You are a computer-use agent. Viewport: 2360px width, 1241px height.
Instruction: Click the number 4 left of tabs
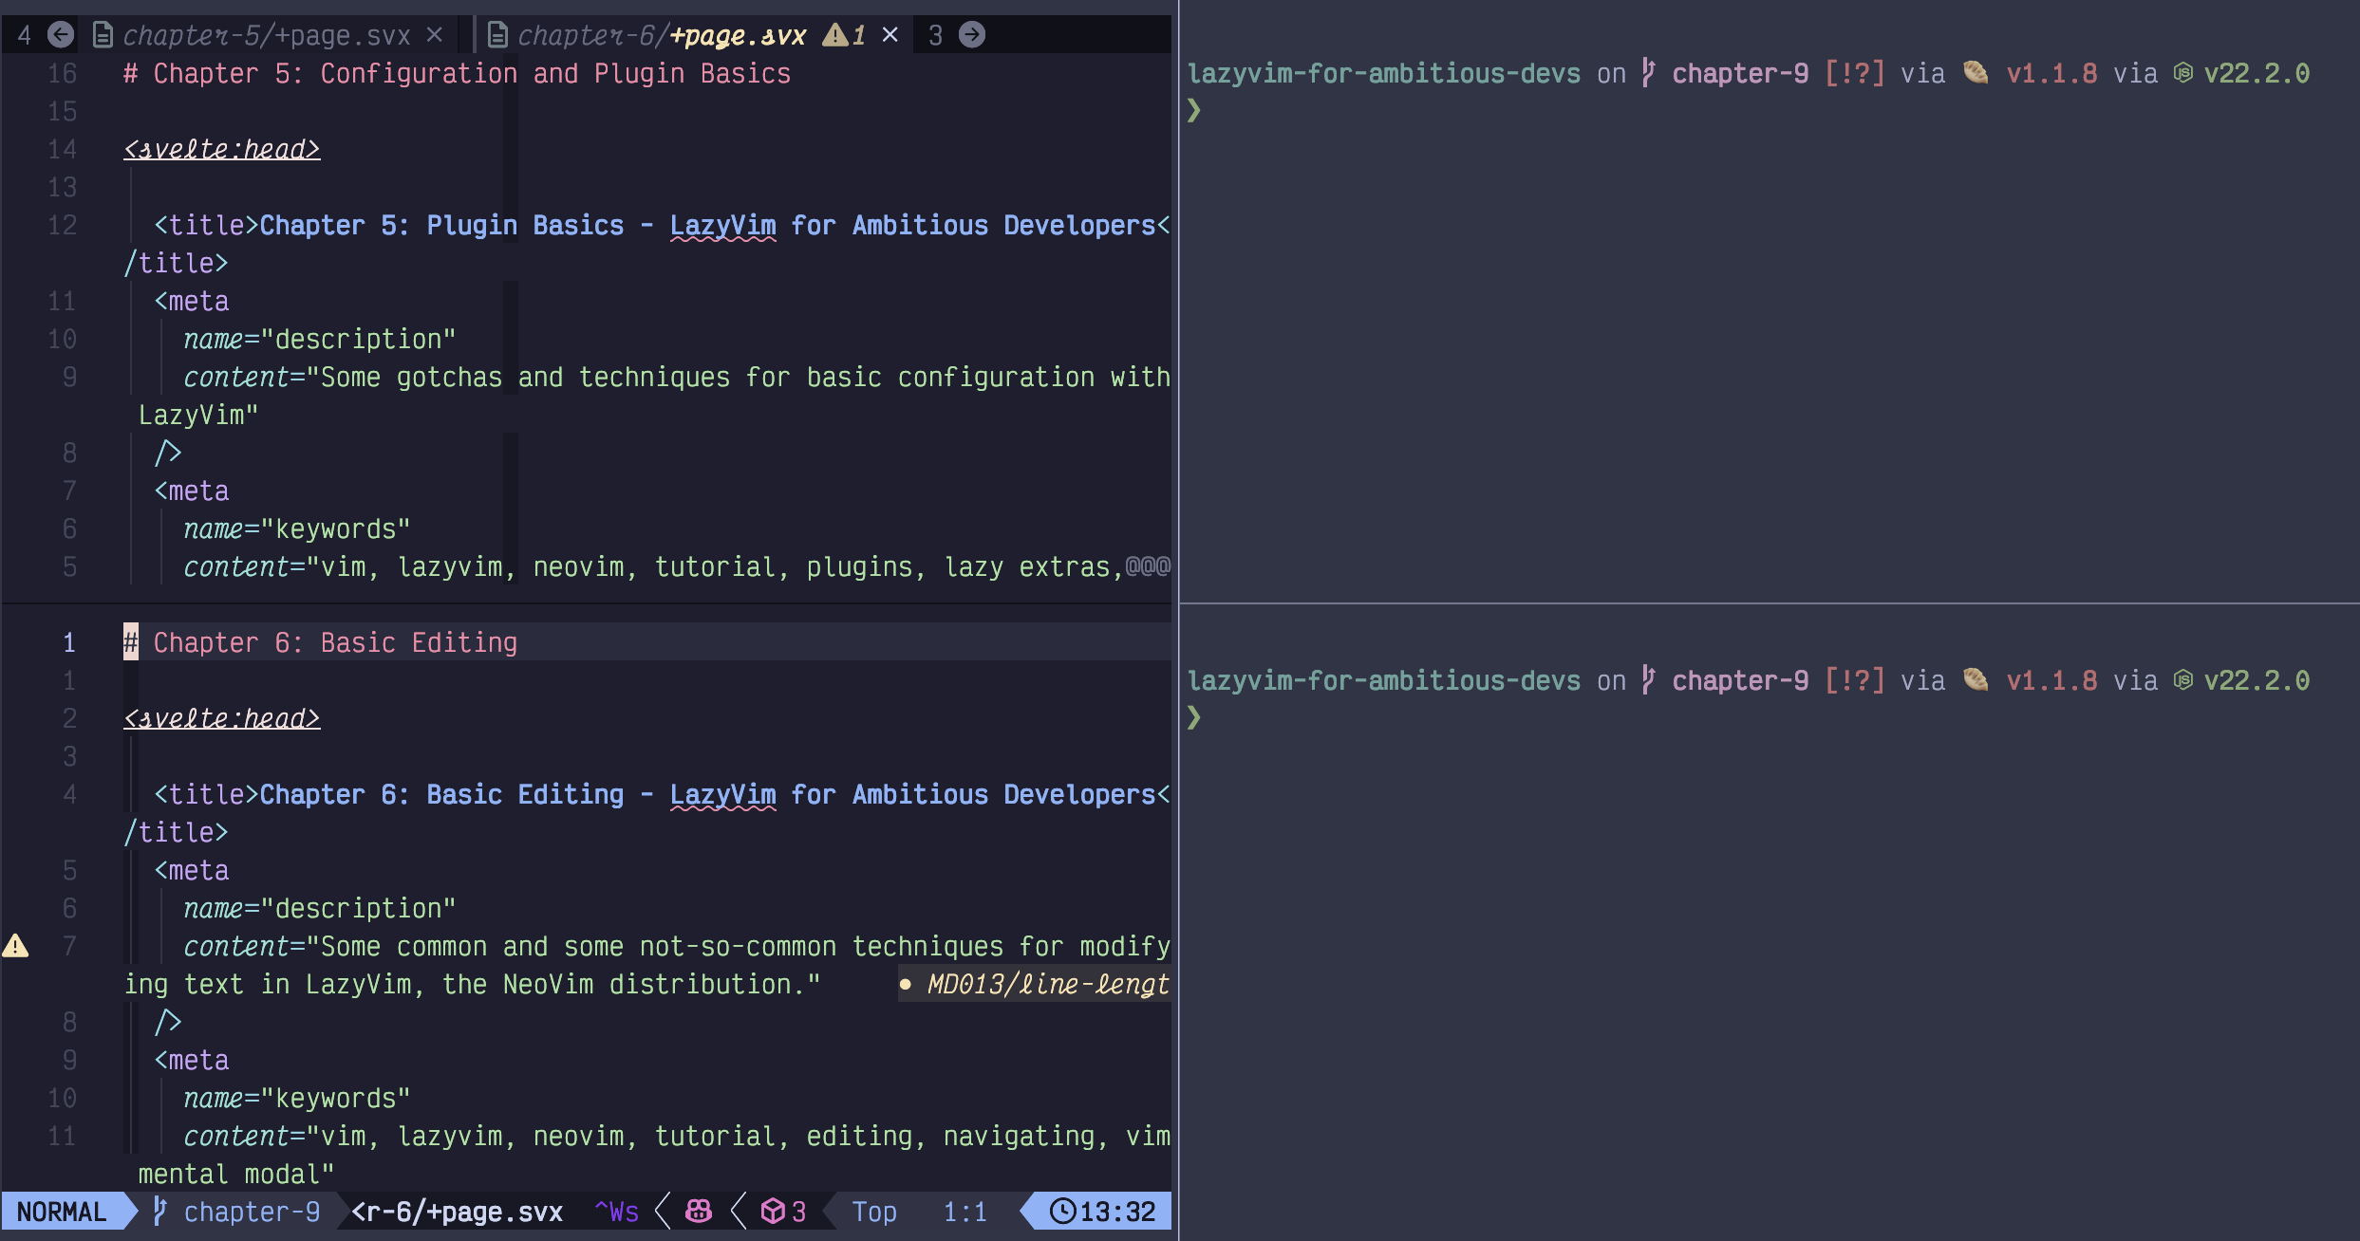click(x=25, y=35)
